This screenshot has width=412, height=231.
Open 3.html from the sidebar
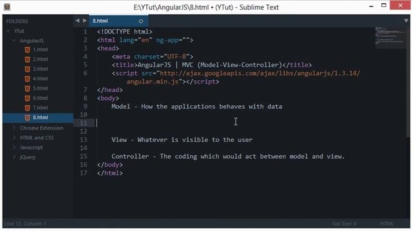(x=40, y=69)
